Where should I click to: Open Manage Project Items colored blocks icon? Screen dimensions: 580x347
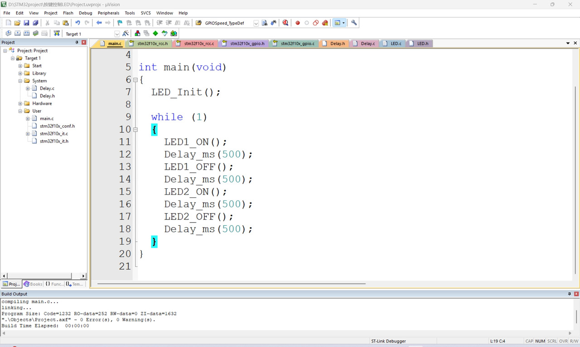pyautogui.click(x=137, y=33)
